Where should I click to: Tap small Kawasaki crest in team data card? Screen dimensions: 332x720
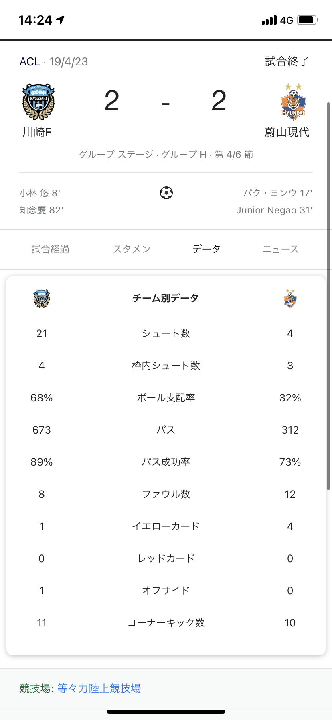pyautogui.click(x=42, y=299)
